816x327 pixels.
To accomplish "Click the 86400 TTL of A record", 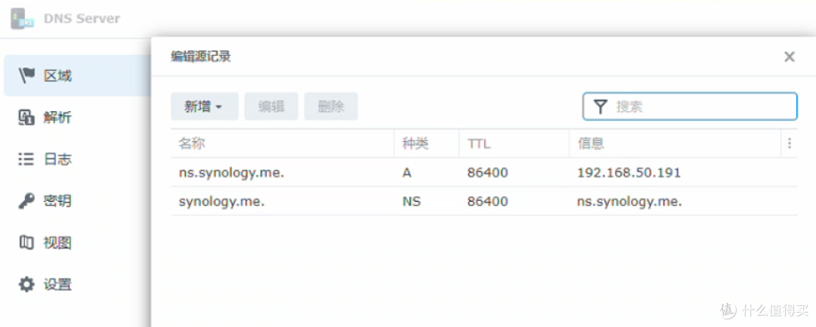I will coord(487,173).
